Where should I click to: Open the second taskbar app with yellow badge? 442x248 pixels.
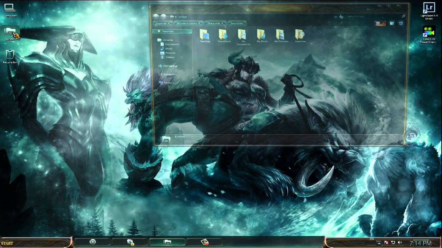[x=130, y=242]
